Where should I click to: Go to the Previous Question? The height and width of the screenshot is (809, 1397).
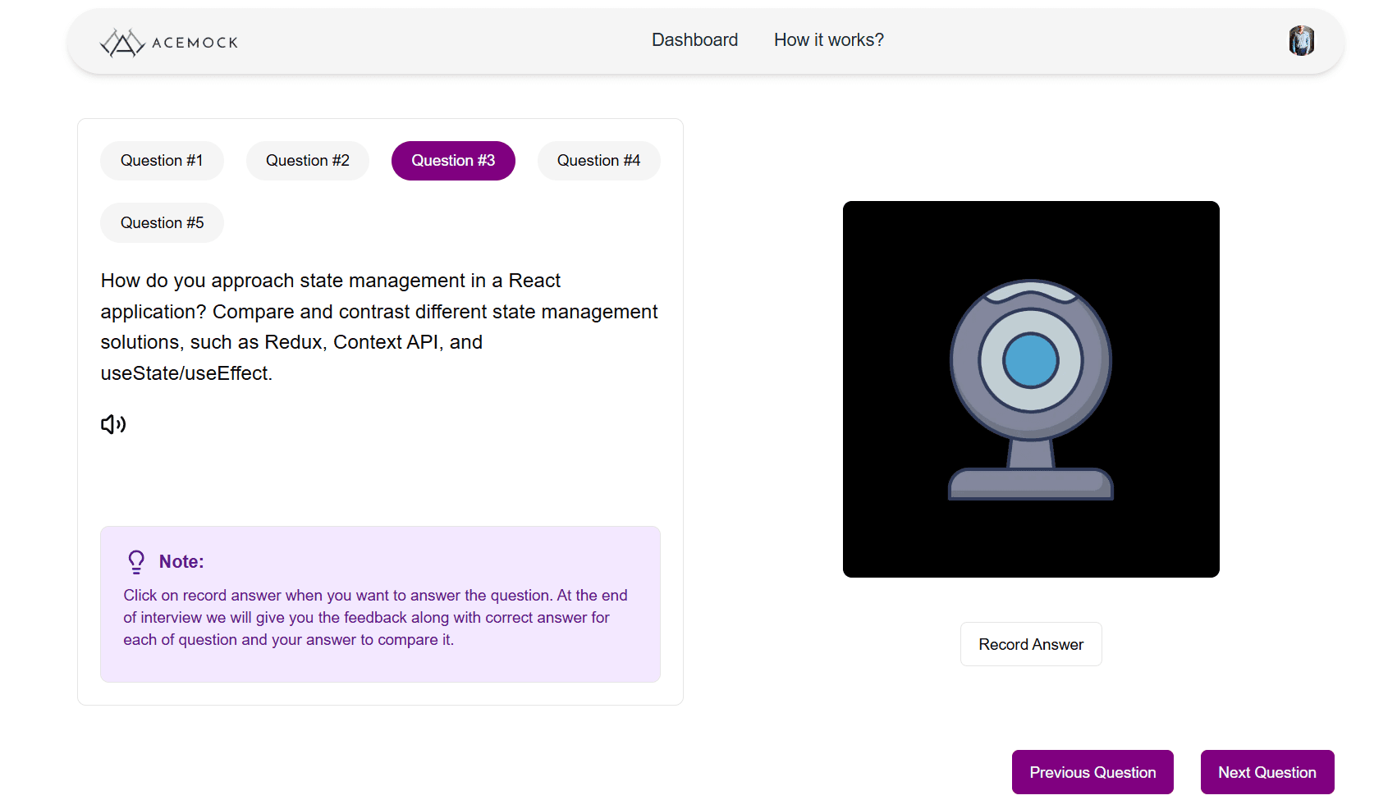(1092, 771)
